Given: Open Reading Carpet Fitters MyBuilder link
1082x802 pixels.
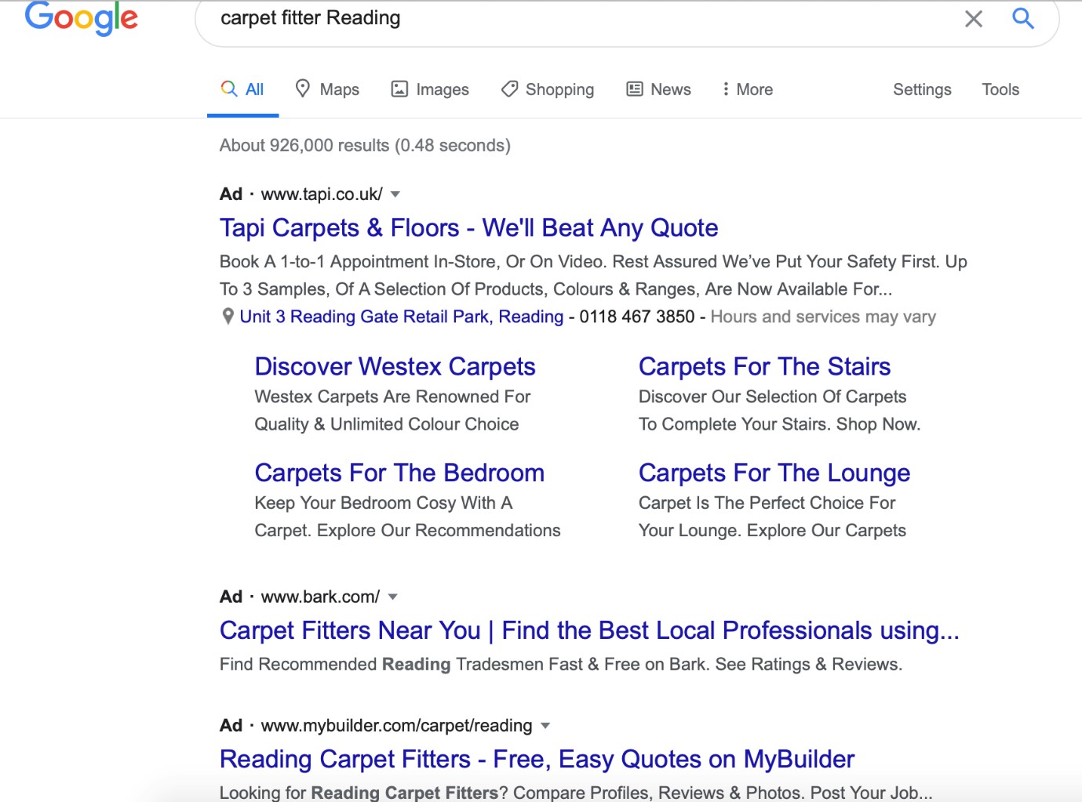Looking at the screenshot, I should click(537, 760).
